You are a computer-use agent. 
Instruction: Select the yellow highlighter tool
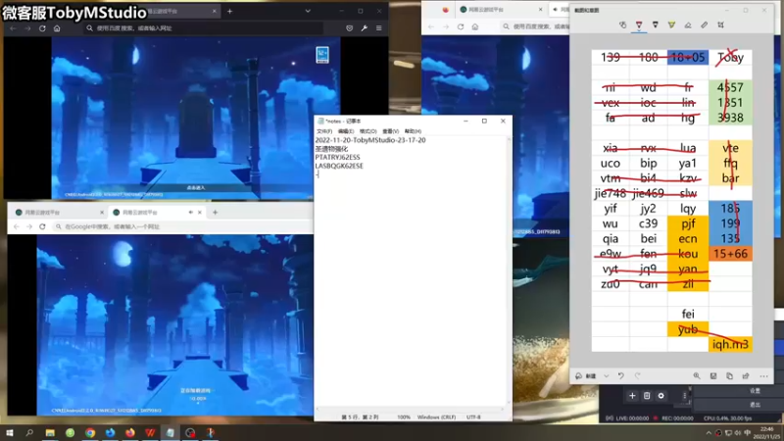pyautogui.click(x=671, y=24)
